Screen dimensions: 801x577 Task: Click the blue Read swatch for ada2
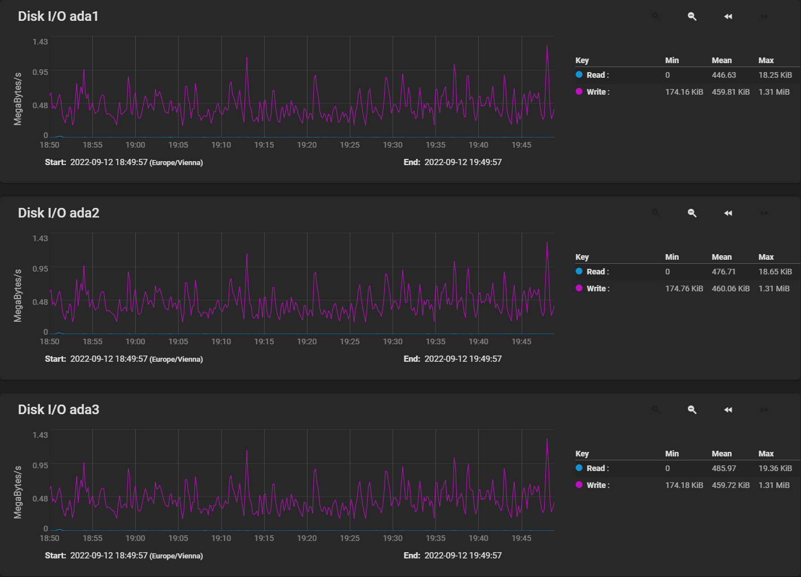pos(579,271)
